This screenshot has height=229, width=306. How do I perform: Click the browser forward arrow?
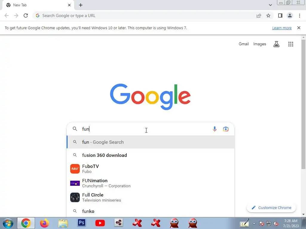tap(16, 16)
